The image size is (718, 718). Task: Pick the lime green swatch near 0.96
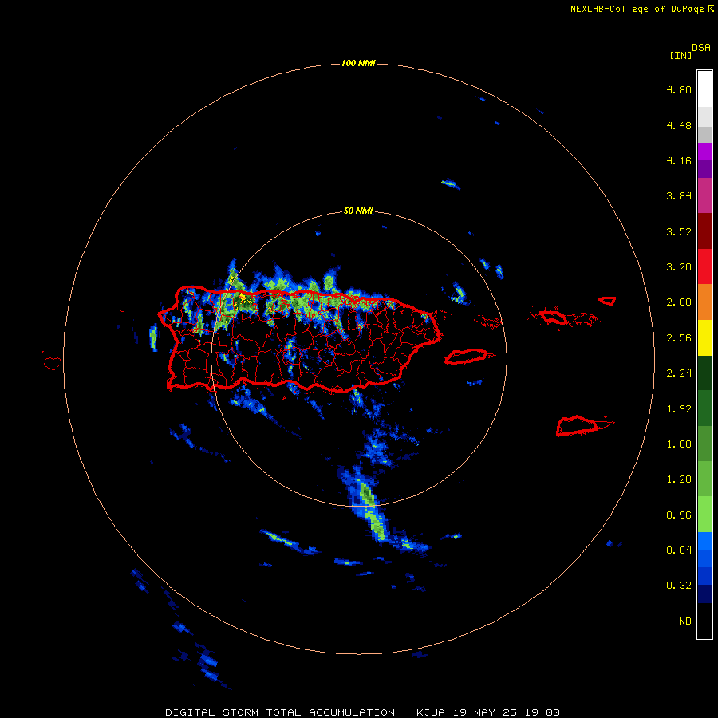point(704,515)
